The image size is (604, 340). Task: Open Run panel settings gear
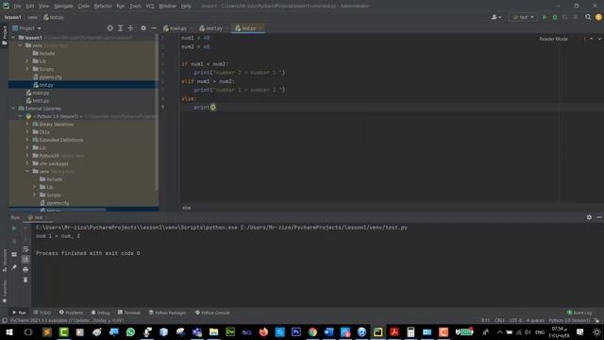pyautogui.click(x=589, y=217)
